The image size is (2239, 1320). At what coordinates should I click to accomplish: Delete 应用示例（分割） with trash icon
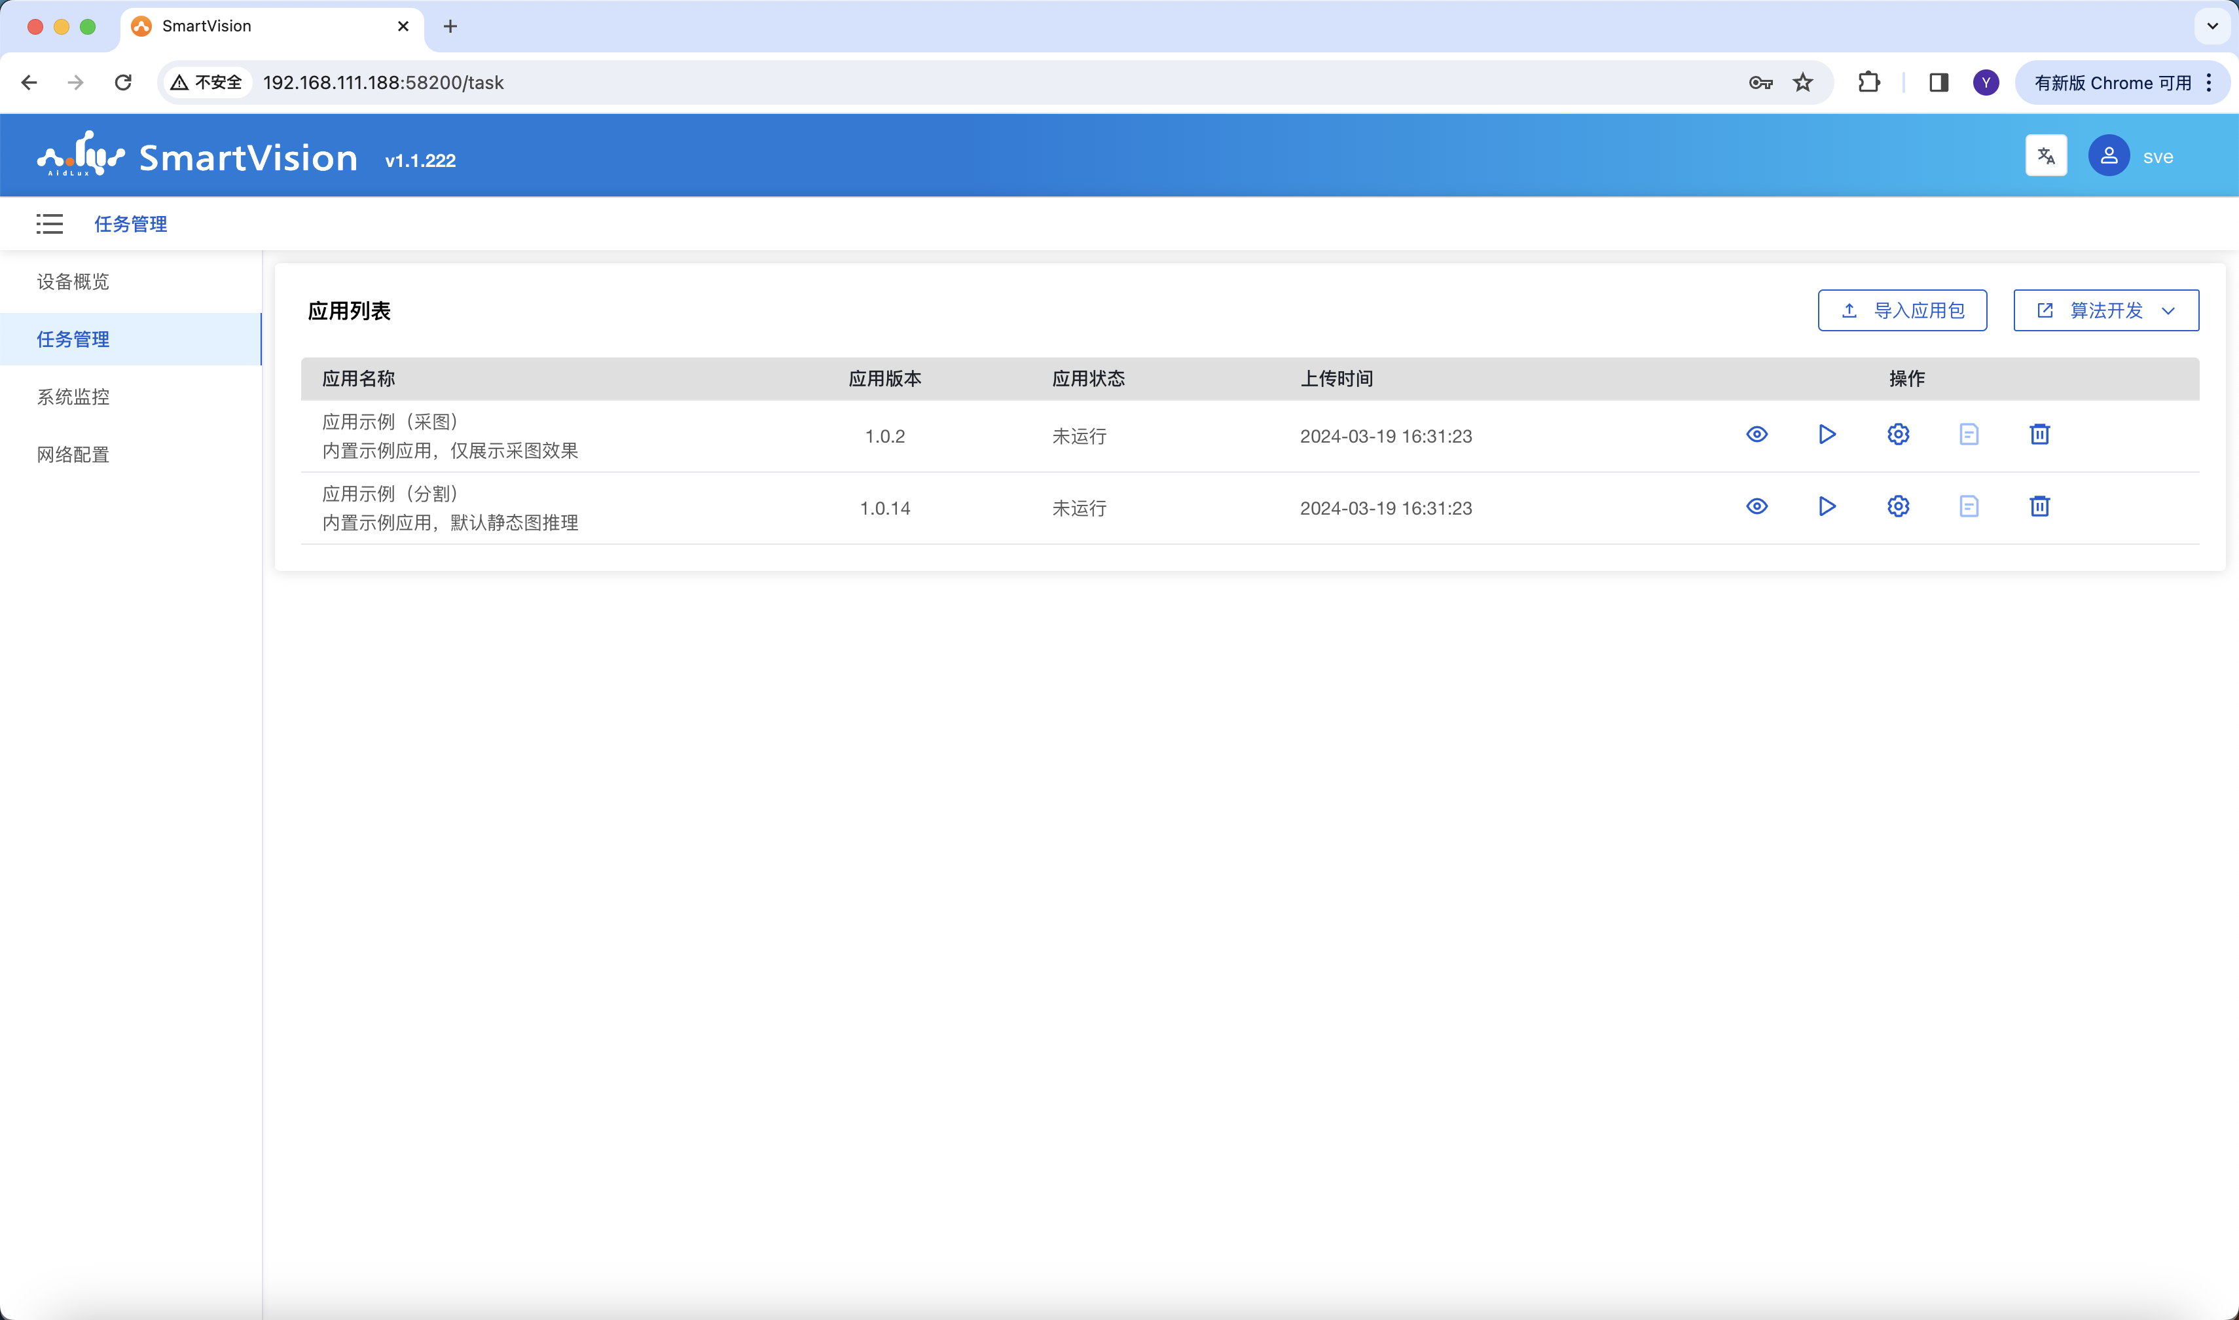tap(2040, 506)
